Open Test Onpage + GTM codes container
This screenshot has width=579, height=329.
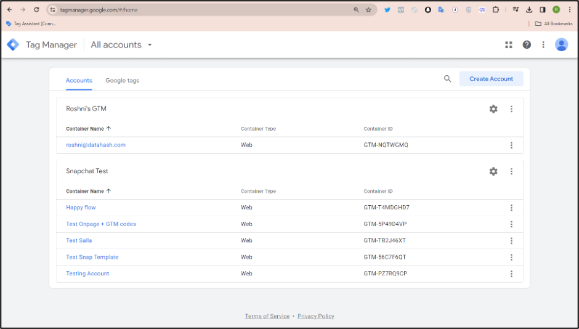tap(101, 224)
